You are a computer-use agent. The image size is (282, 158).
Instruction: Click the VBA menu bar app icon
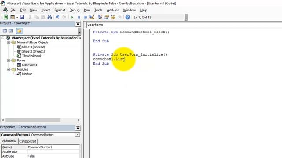pos(5,10)
